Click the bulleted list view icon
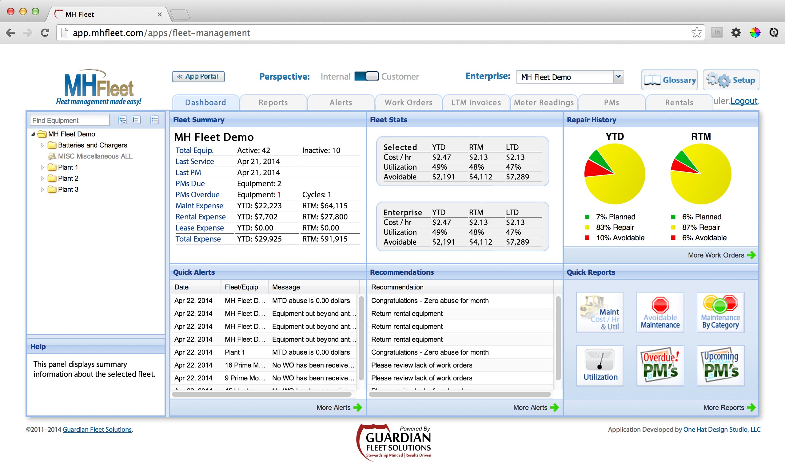Image resolution: width=785 pixels, height=468 pixels. pyautogui.click(x=155, y=120)
